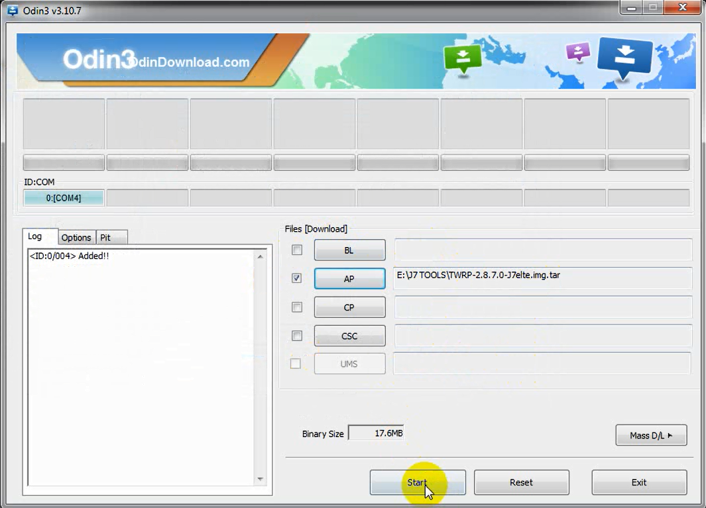The width and height of the screenshot is (706, 508).
Task: Select the 0:[COM4] port slot
Action: (x=64, y=198)
